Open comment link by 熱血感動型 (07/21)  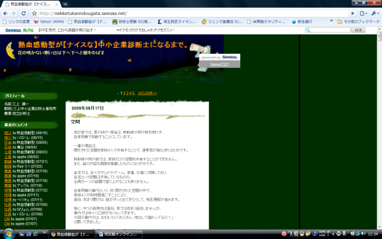pyautogui.click(x=8, y=161)
